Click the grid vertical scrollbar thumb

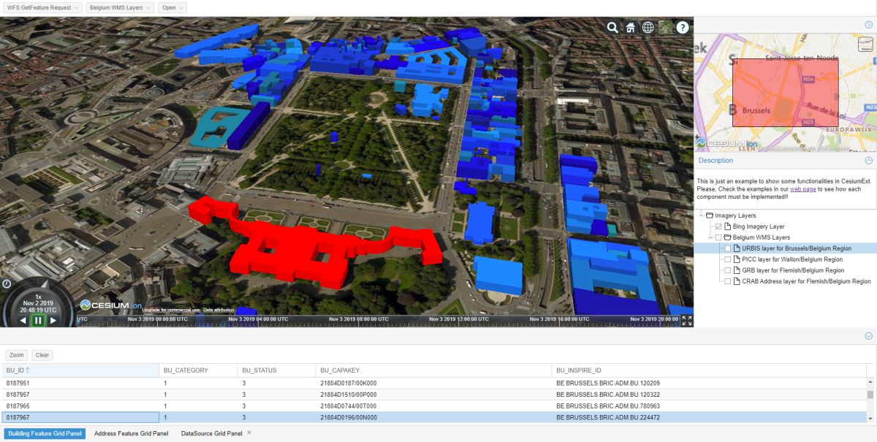870,395
